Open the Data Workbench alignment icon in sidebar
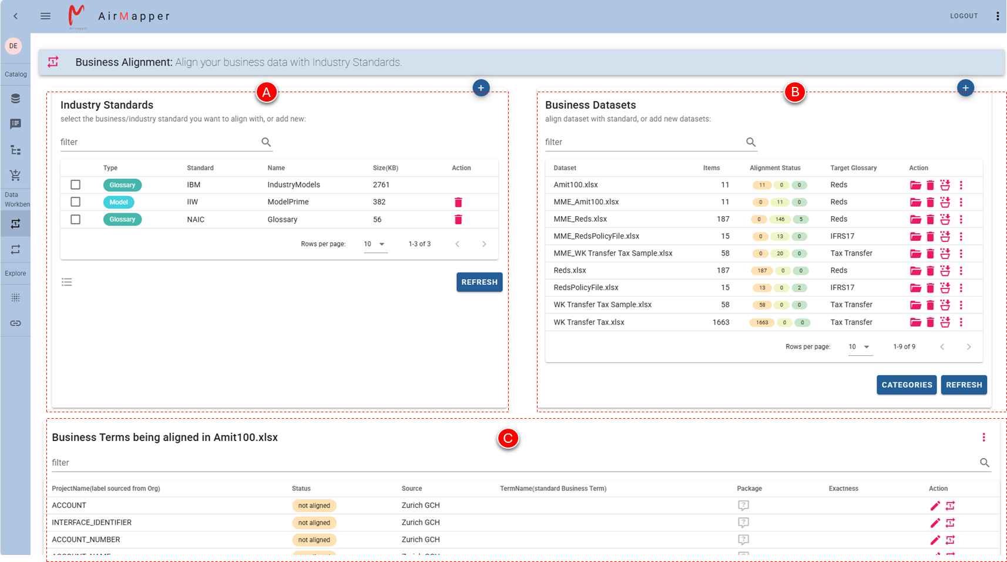This screenshot has width=1007, height=562. (x=15, y=223)
